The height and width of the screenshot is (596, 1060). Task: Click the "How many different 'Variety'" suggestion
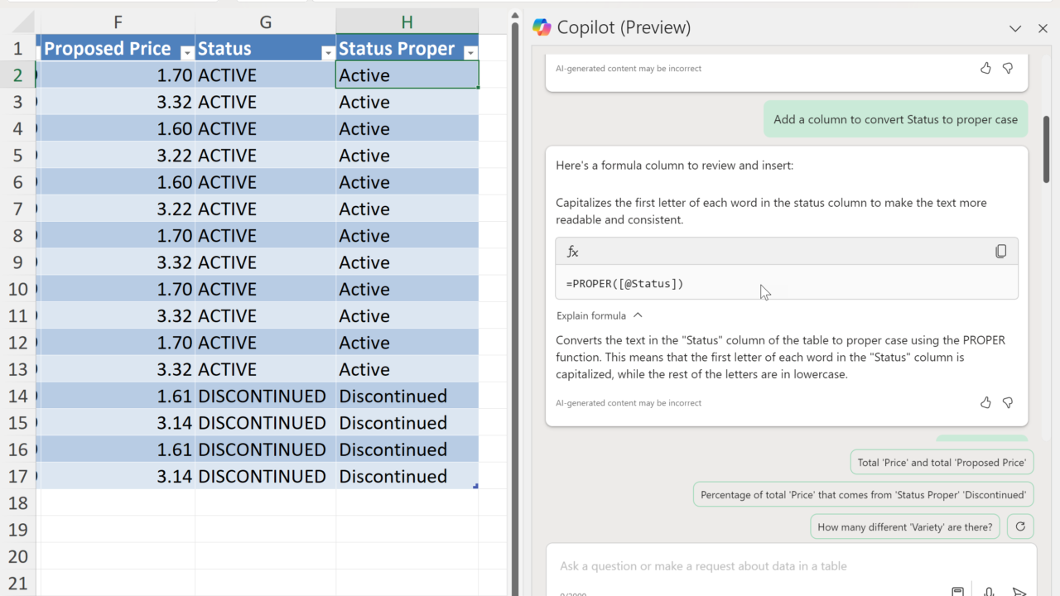[904, 526]
